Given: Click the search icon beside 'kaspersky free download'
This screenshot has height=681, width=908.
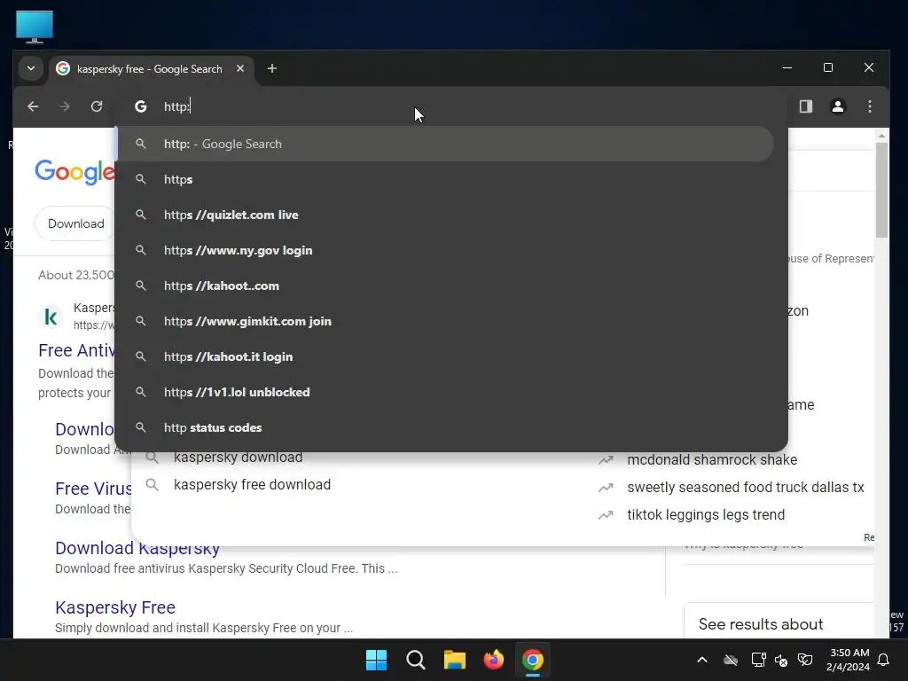Looking at the screenshot, I should pyautogui.click(x=153, y=485).
